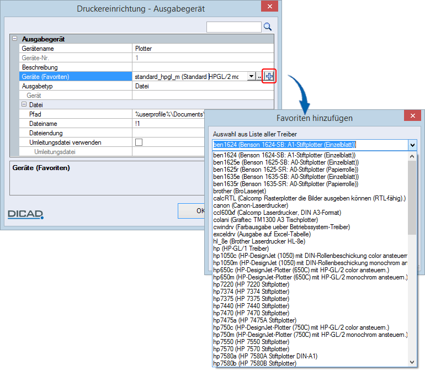The image size is (425, 370).
Task: Select hp7374 Stiftplotter driver
Action: point(310,292)
